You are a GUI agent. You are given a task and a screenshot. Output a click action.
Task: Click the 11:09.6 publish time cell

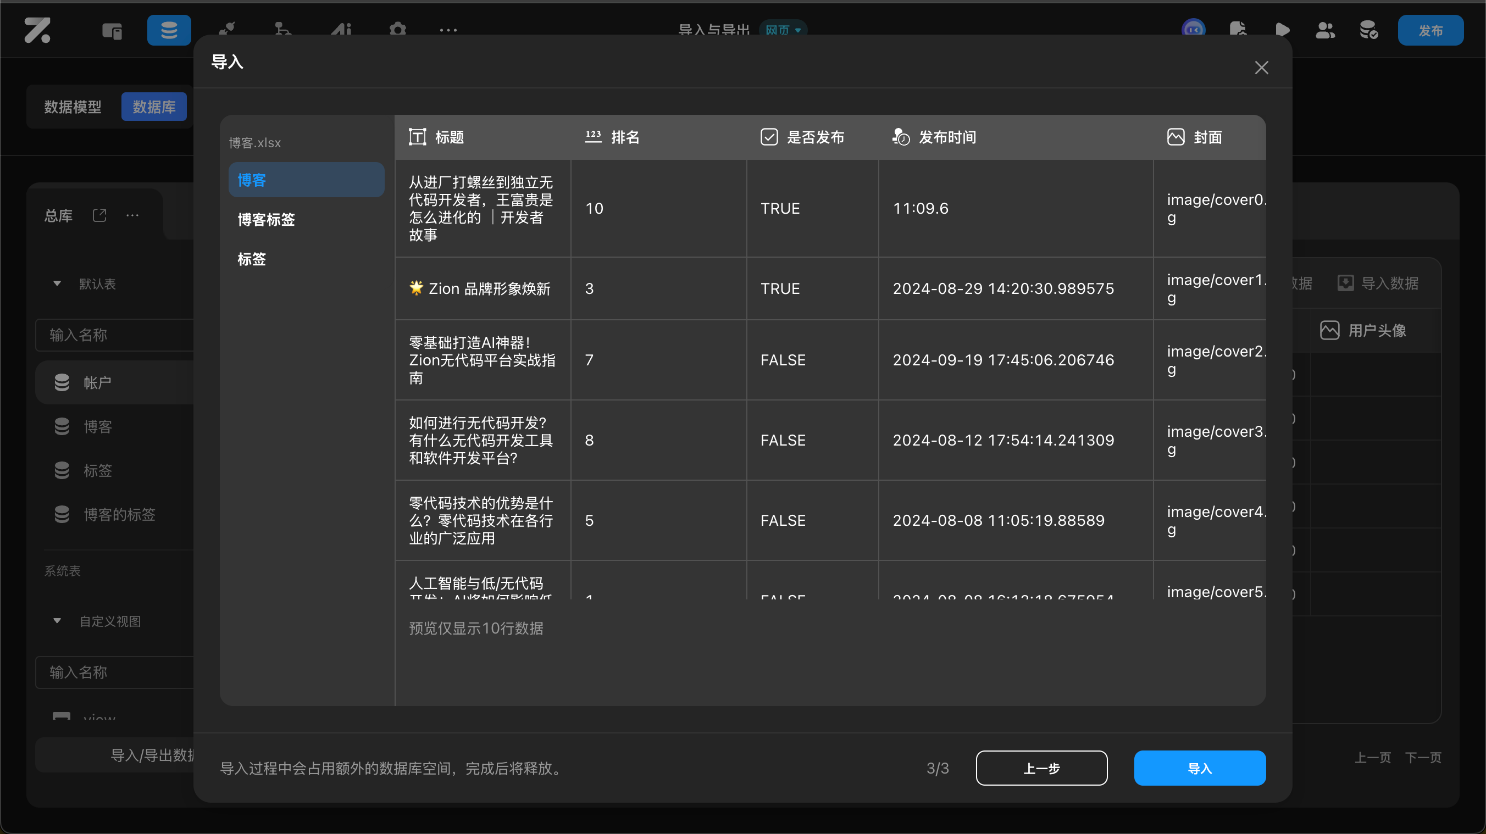point(1016,208)
